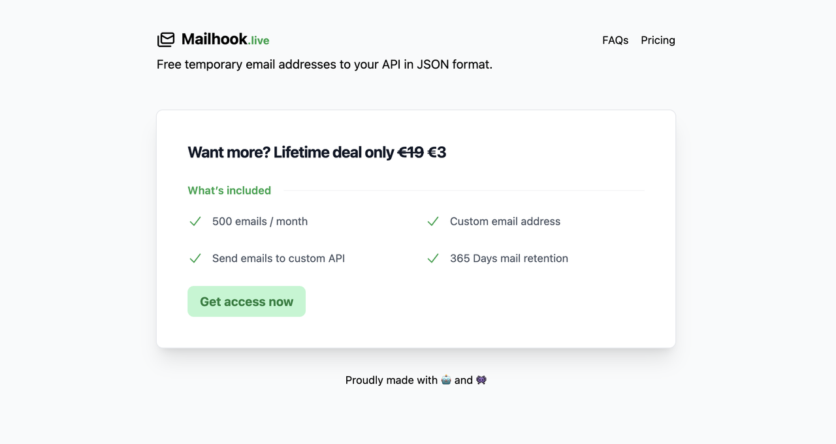Open the FAQs navigation item
This screenshot has height=444, width=836.
[615, 40]
